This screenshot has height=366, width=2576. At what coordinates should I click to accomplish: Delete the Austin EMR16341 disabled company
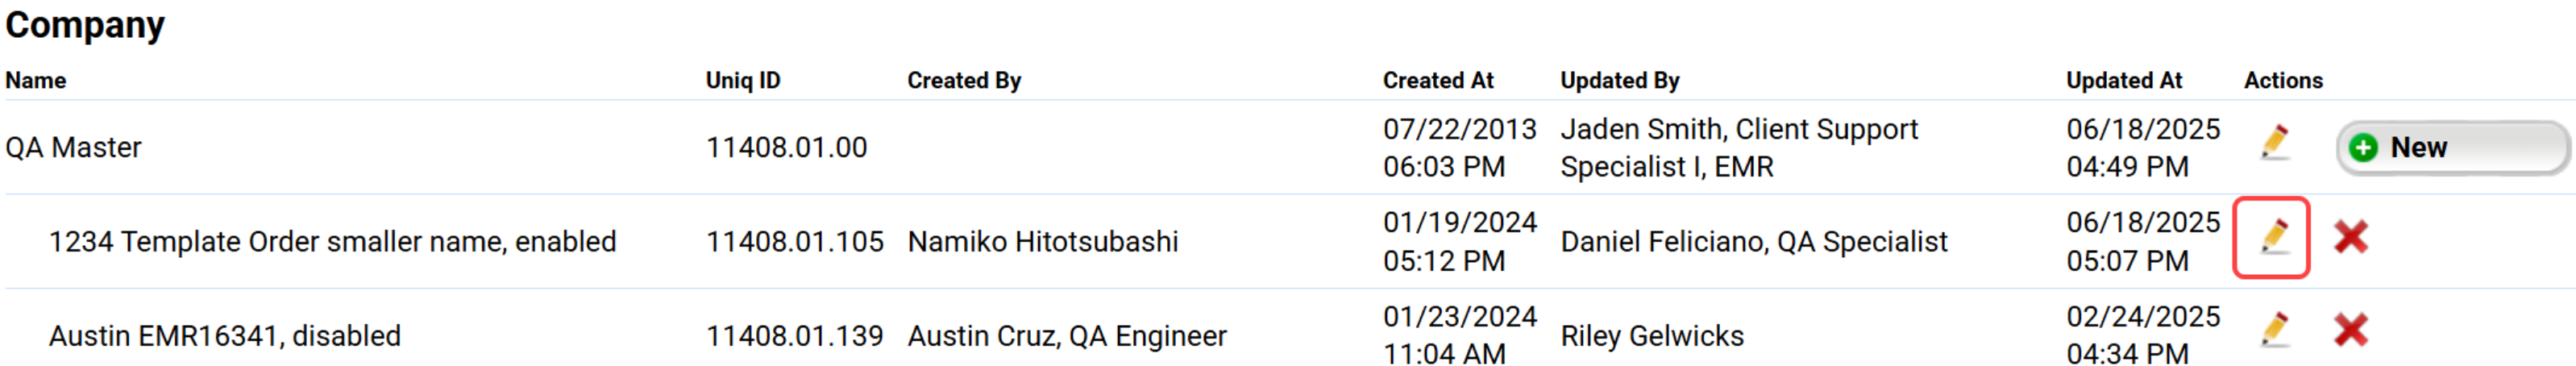pyautogui.click(x=2350, y=329)
